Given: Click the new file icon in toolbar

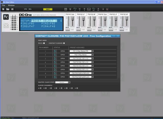Looking at the screenshot, I should pos(3,9).
